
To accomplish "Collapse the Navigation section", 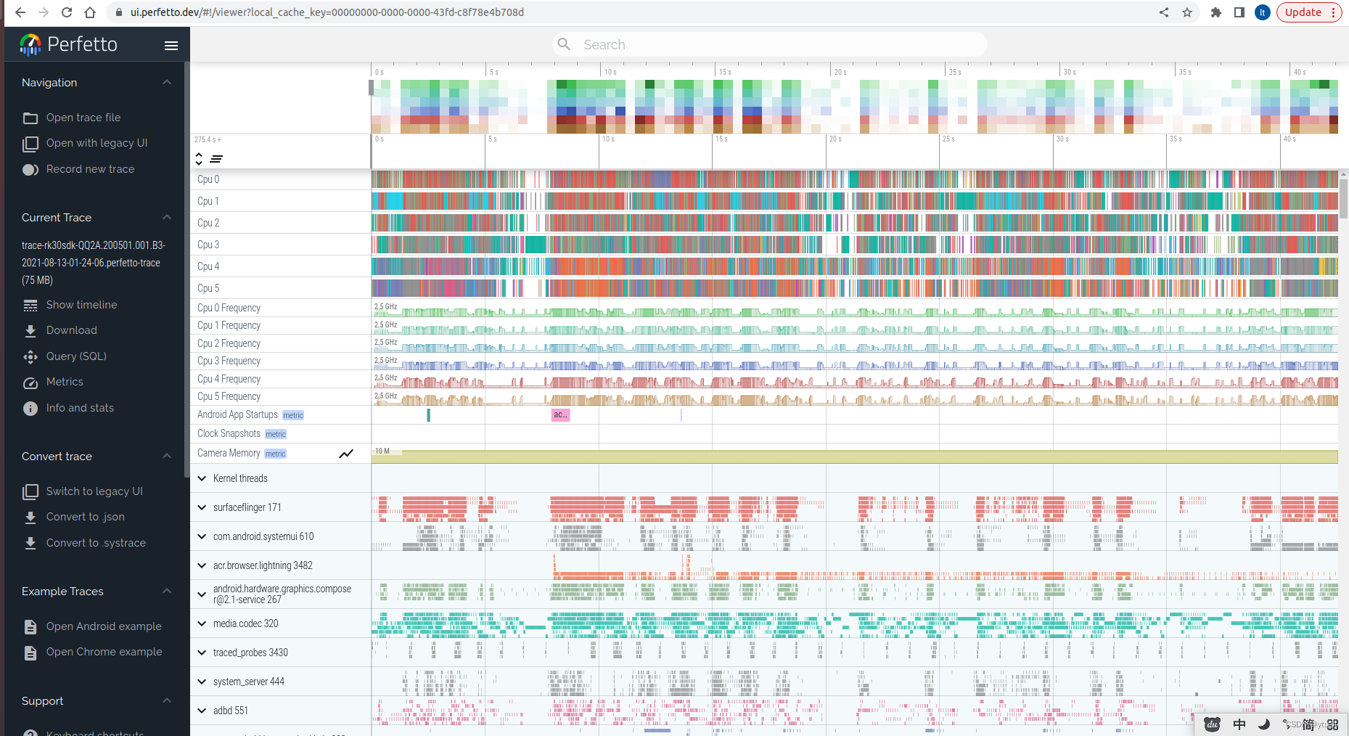I will point(167,83).
